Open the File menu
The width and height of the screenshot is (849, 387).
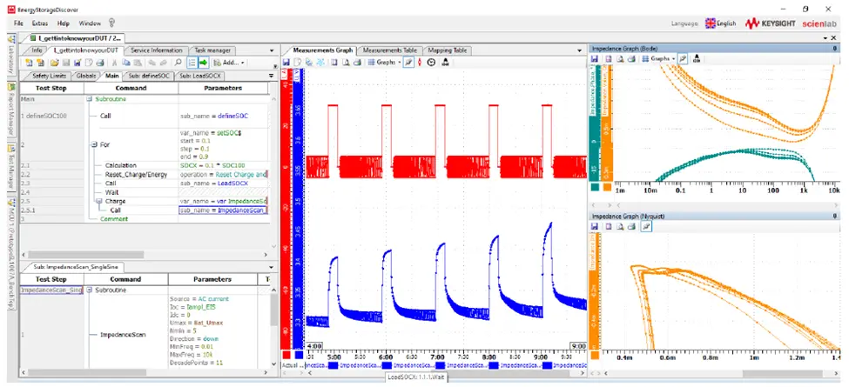pyautogui.click(x=18, y=23)
